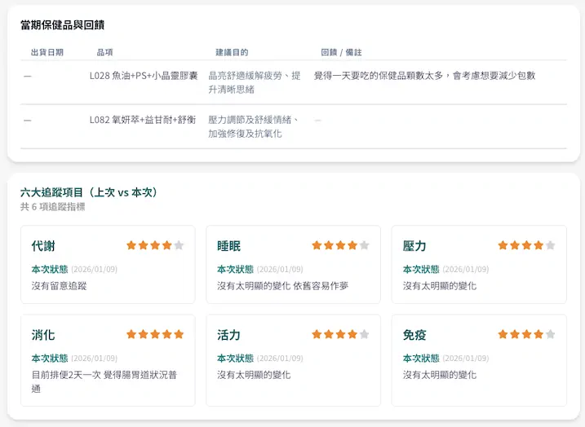Select the grey fifth star in 免疫 card
Viewport: 585px width, 427px height.
tap(550, 334)
